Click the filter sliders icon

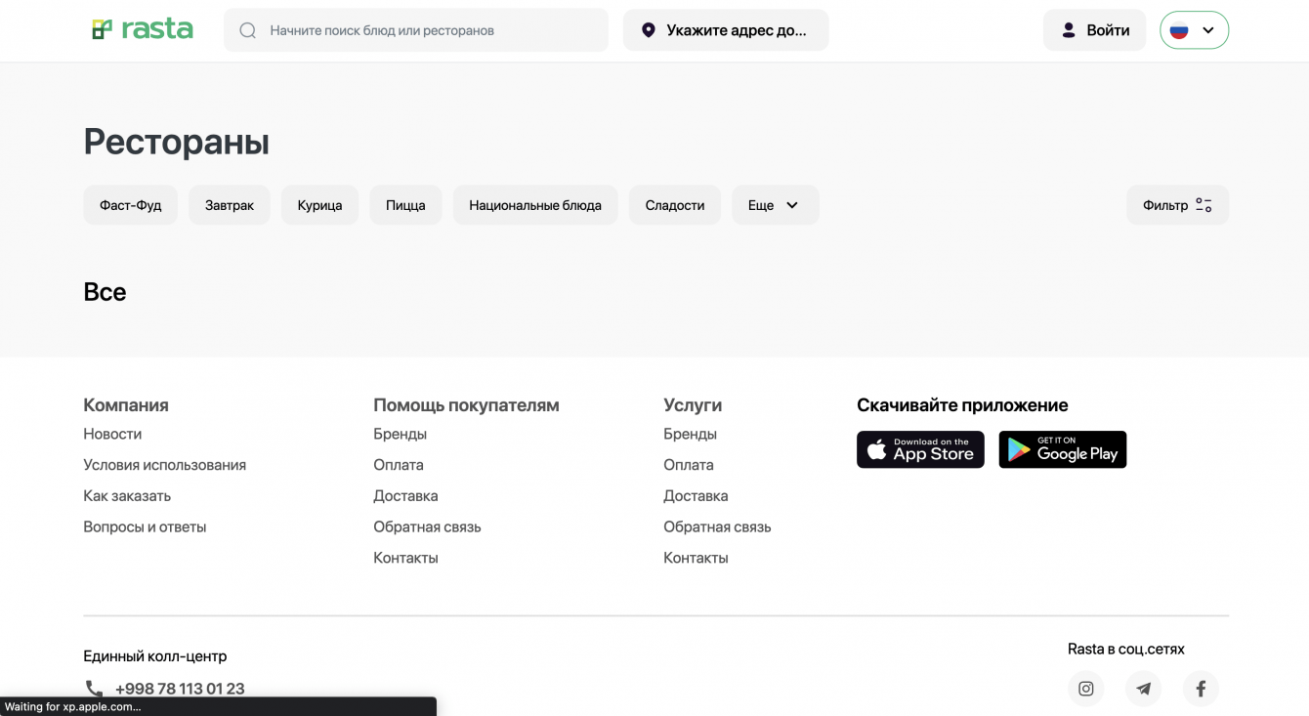pos(1203,205)
